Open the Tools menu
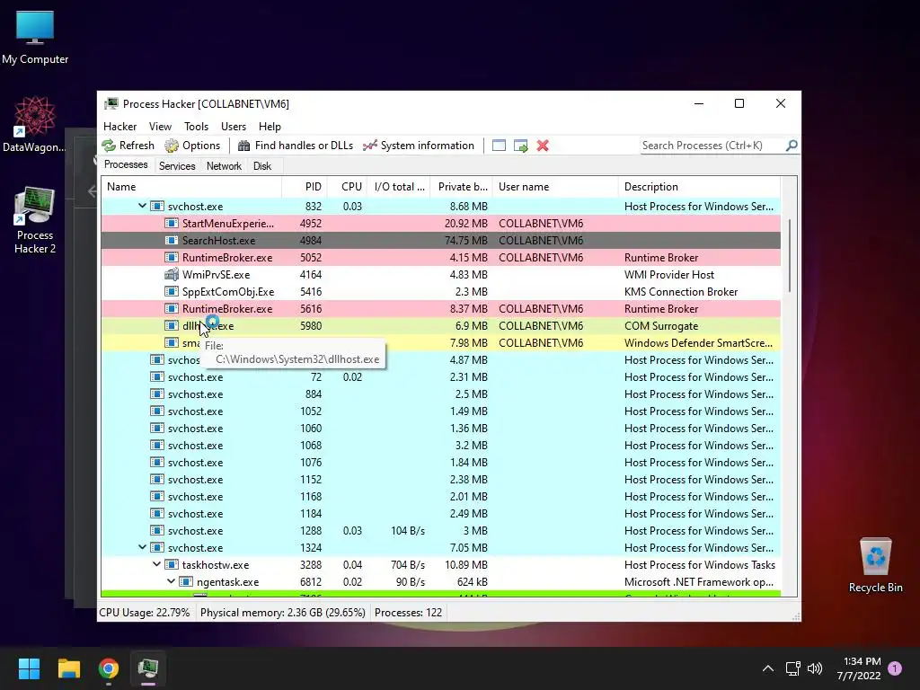 tap(196, 126)
